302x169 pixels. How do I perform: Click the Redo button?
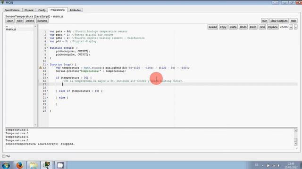tap(253, 27)
